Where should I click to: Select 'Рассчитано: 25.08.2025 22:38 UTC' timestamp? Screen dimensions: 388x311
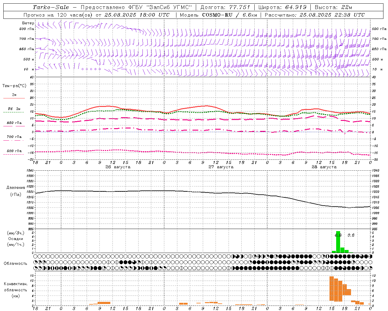[315, 15]
